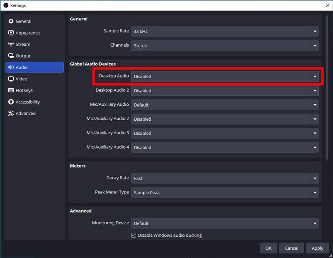This screenshot has width=333, height=258.
Task: Click the Apply button
Action: [318, 248]
